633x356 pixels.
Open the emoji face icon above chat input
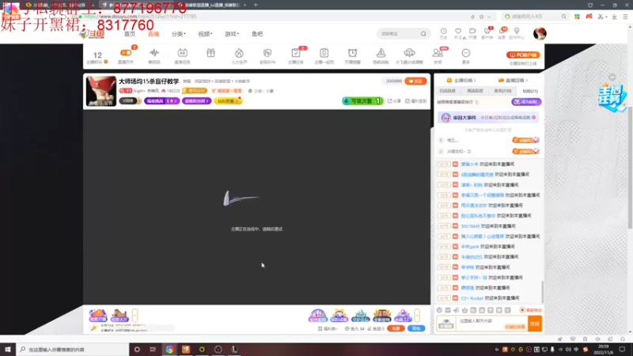pyautogui.click(x=439, y=310)
